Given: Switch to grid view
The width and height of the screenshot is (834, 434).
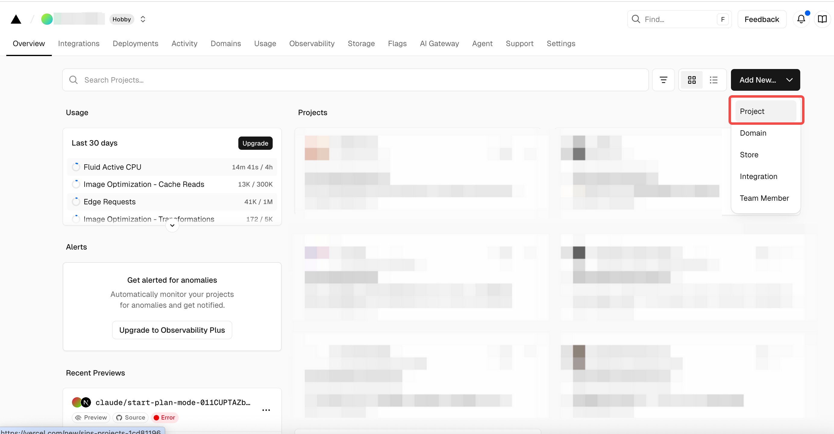Looking at the screenshot, I should [691, 80].
